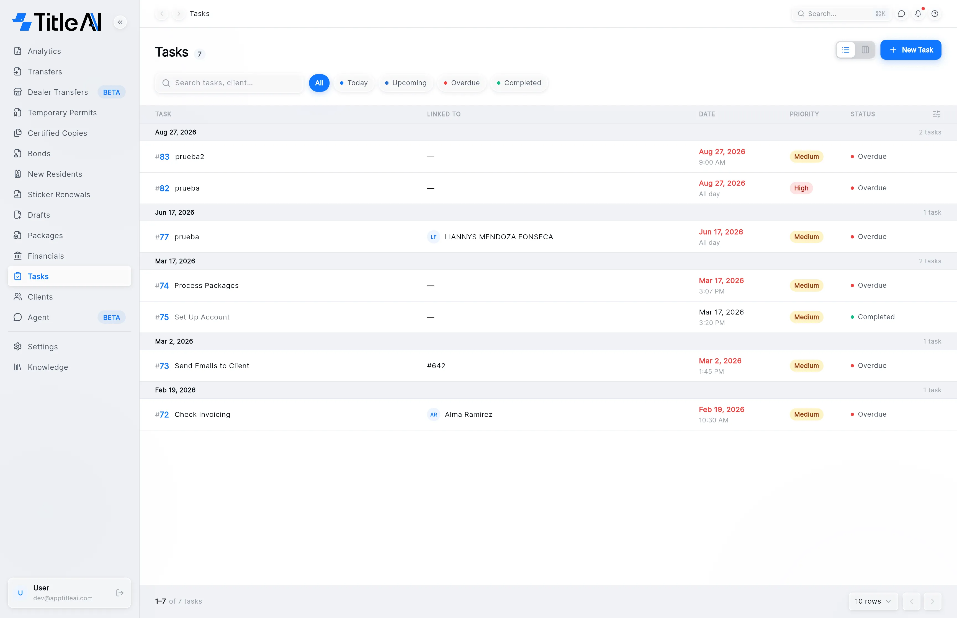The width and height of the screenshot is (957, 618).
Task: Open the notifications bell
Action: (919, 14)
